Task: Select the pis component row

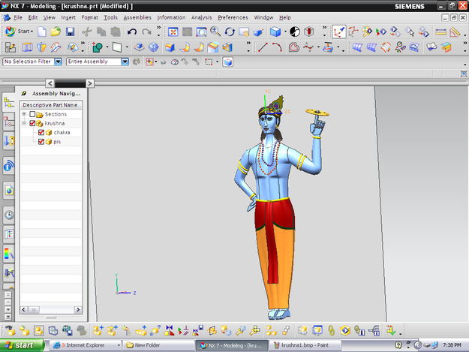Action: [x=51, y=142]
